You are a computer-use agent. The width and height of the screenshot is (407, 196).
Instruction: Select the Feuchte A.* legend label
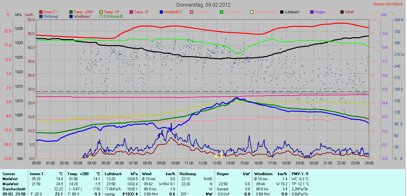(x=233, y=12)
